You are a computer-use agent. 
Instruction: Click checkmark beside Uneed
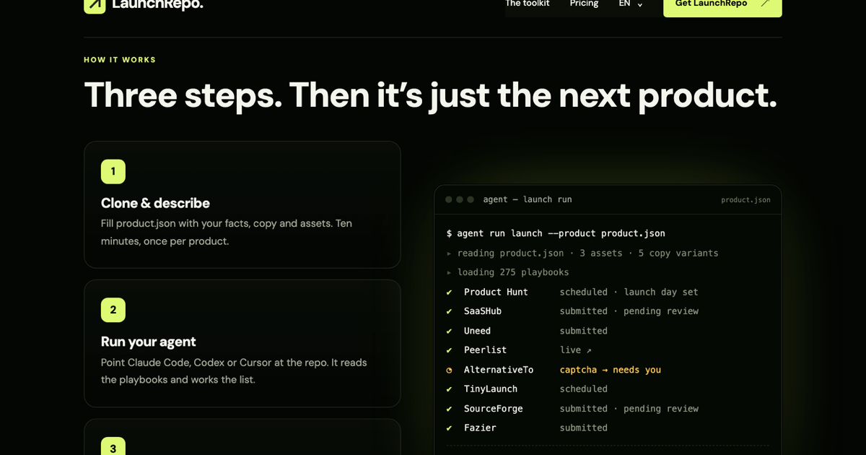click(449, 331)
